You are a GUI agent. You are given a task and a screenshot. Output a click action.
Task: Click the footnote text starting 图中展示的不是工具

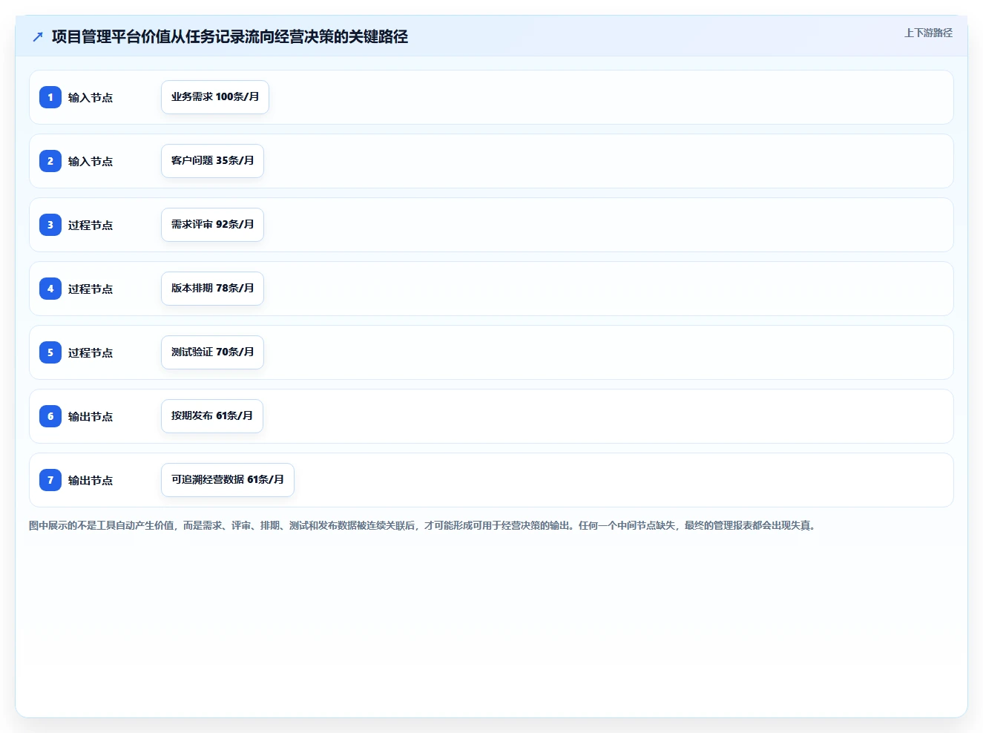pos(424,525)
